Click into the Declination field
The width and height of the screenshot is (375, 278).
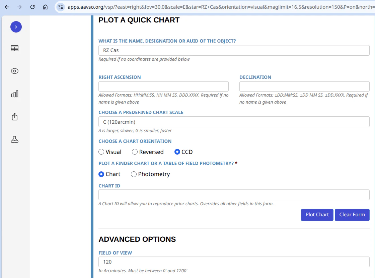point(304,86)
